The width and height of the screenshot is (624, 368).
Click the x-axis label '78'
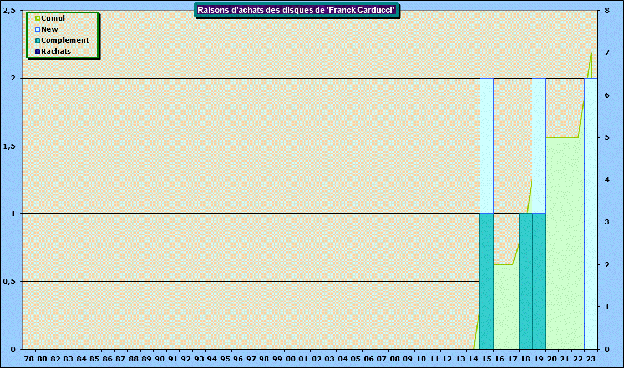(x=29, y=359)
